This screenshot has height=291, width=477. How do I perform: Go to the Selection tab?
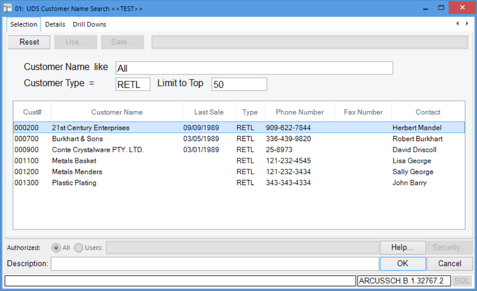(x=24, y=25)
